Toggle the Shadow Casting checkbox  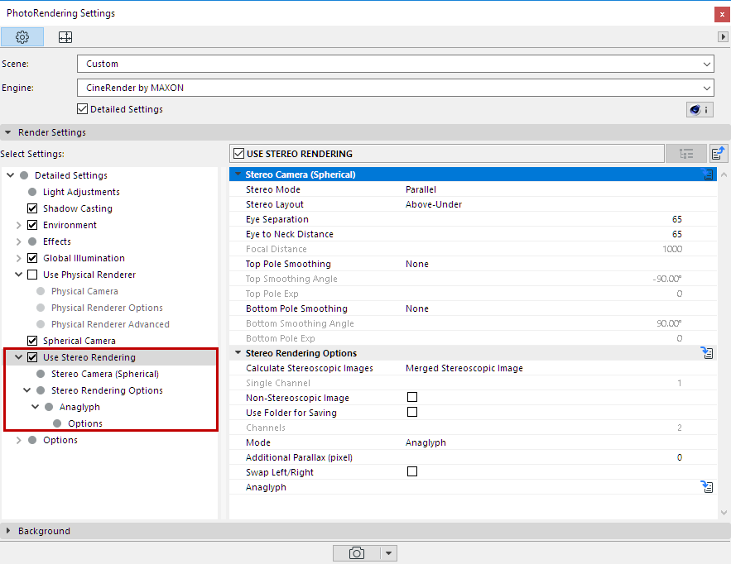point(32,208)
